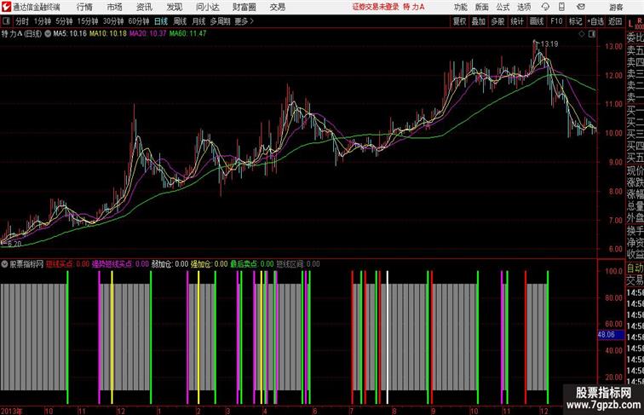Click the 统计 statistics button
The width and height of the screenshot is (644, 415).
click(517, 21)
